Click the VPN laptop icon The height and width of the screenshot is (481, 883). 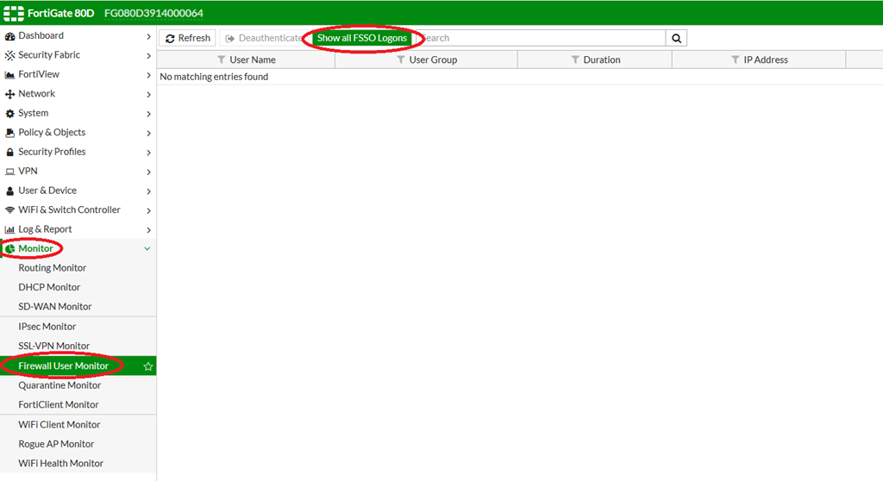pos(9,172)
